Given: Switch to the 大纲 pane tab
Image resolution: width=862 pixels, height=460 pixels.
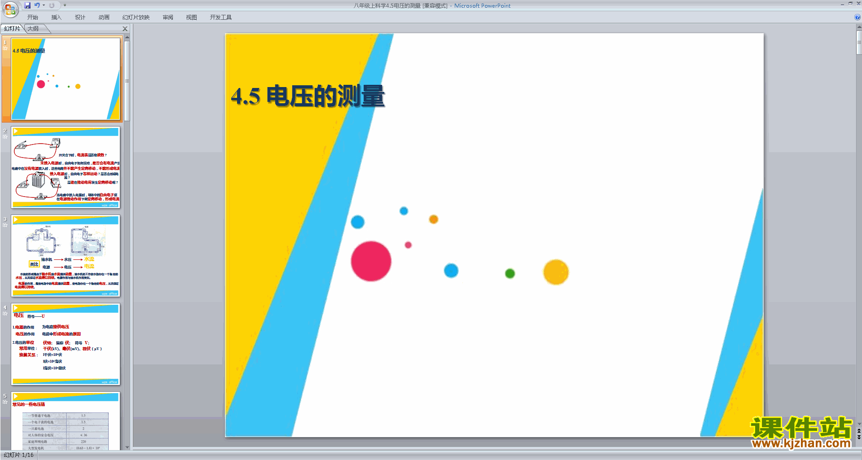Looking at the screenshot, I should (x=33, y=29).
